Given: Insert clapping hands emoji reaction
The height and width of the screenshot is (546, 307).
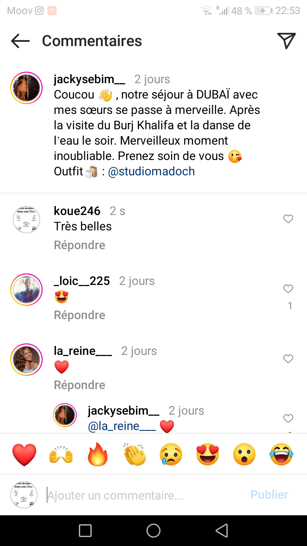Looking at the screenshot, I should tap(135, 455).
